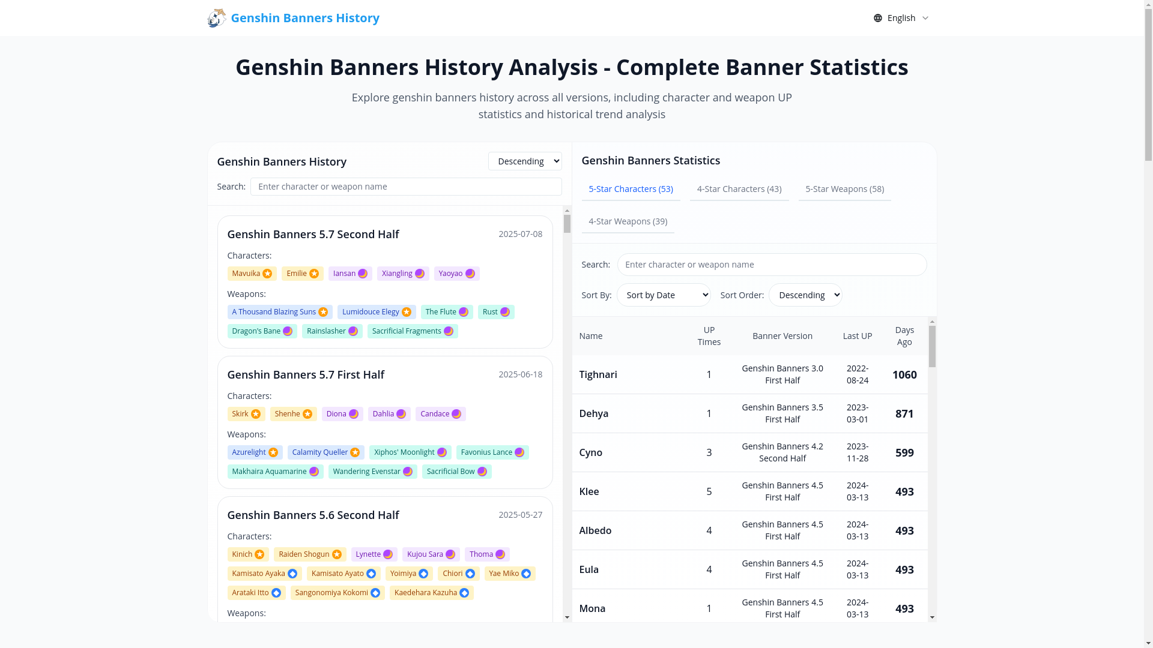Open statistics Sort Order Descending dropdown
This screenshot has width=1153, height=648.
tap(805, 295)
